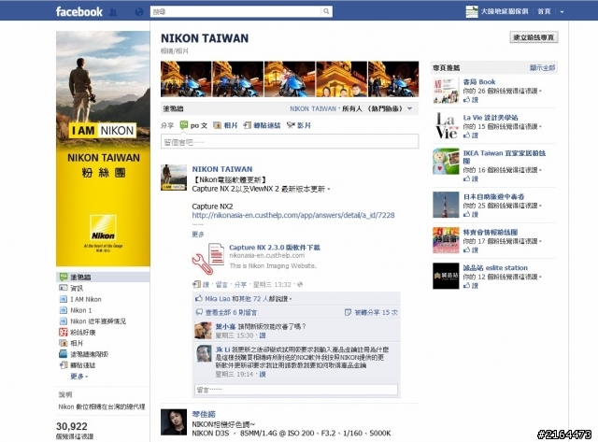Open notifications globe icon
Viewport: 598px width, 442px height.
pyautogui.click(x=139, y=12)
